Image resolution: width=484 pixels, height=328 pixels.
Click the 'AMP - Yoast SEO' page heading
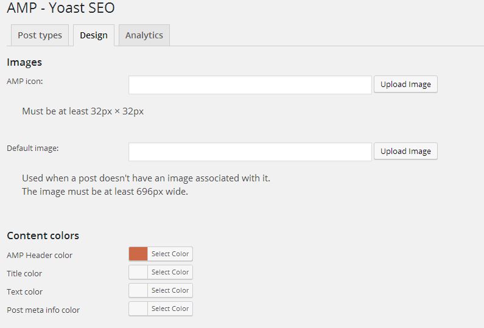(x=61, y=7)
